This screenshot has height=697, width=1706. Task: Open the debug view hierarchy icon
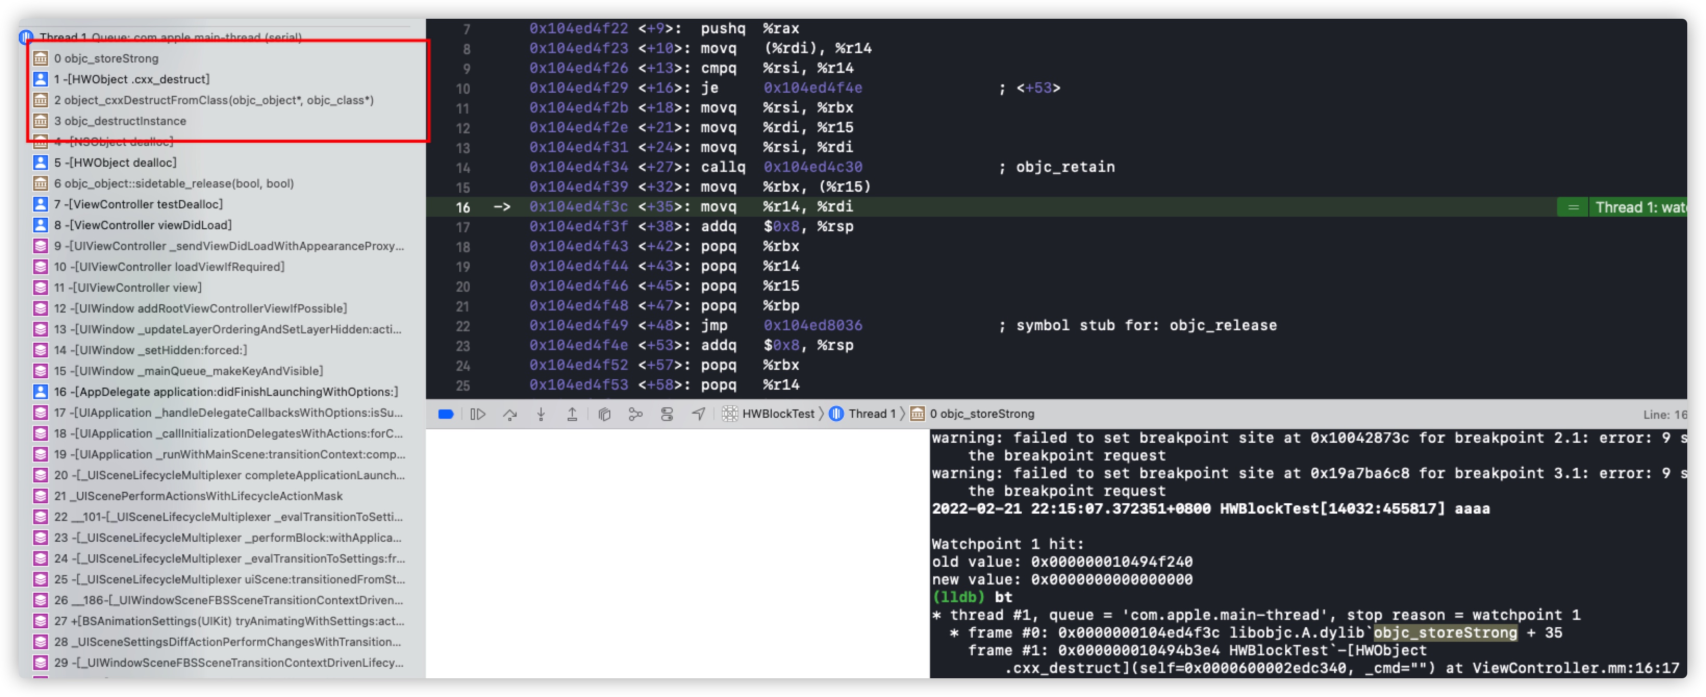pyautogui.click(x=604, y=414)
